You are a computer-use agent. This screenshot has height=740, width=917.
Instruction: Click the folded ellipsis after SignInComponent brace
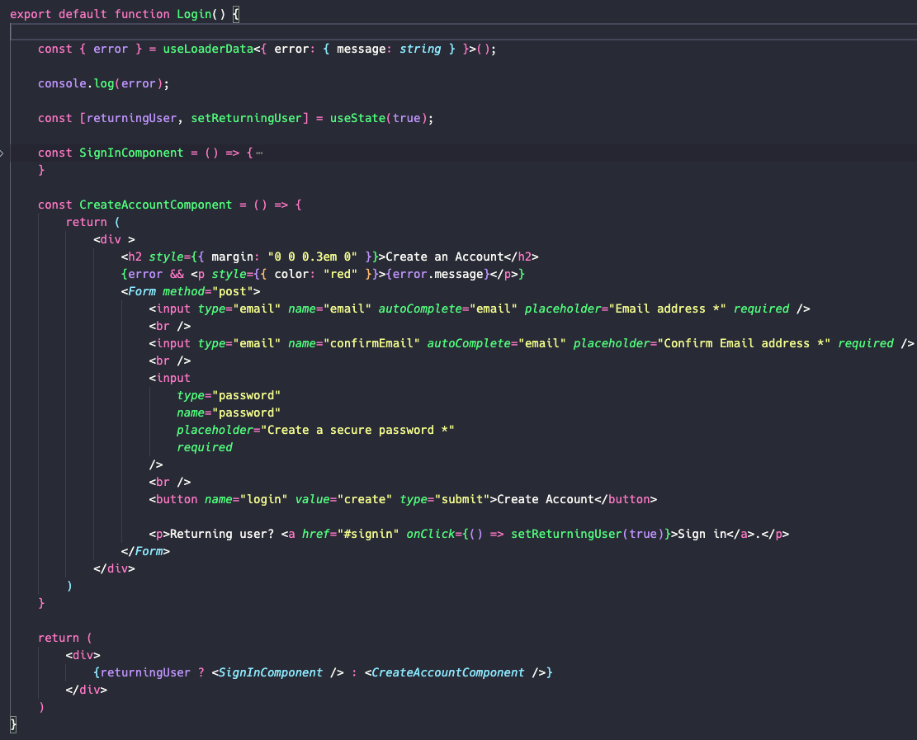pyautogui.click(x=259, y=153)
